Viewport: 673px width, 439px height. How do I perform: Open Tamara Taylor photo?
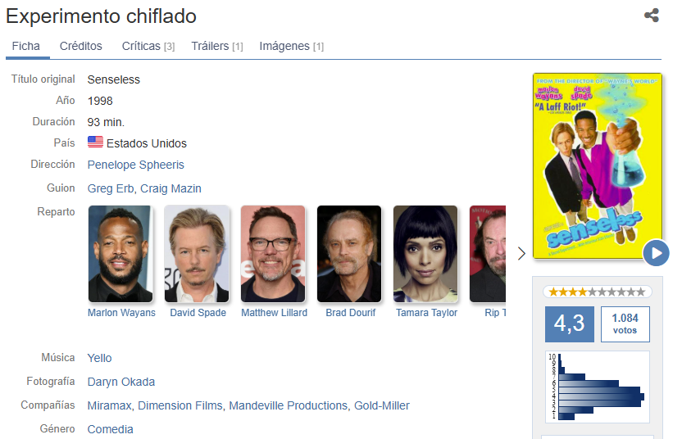click(425, 254)
